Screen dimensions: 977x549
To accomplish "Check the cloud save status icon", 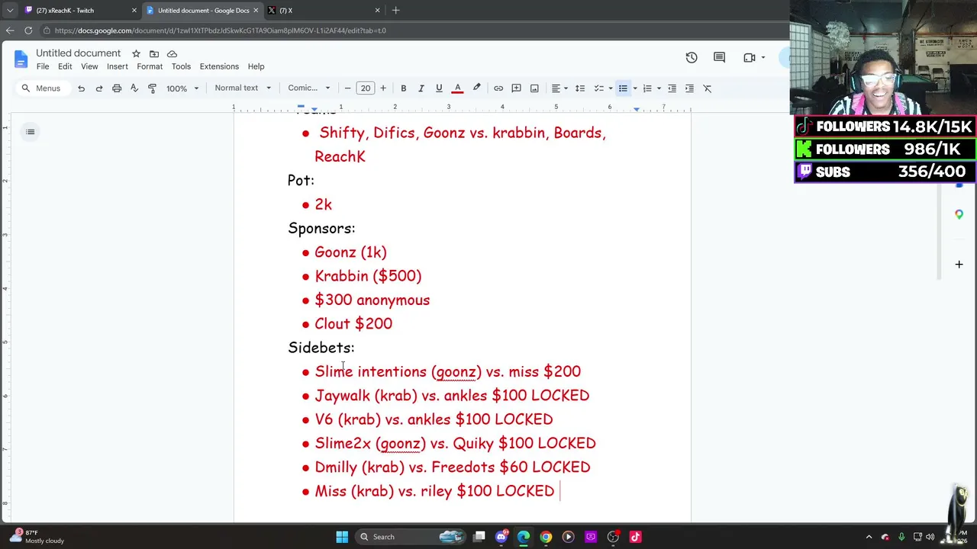I will pos(172,53).
